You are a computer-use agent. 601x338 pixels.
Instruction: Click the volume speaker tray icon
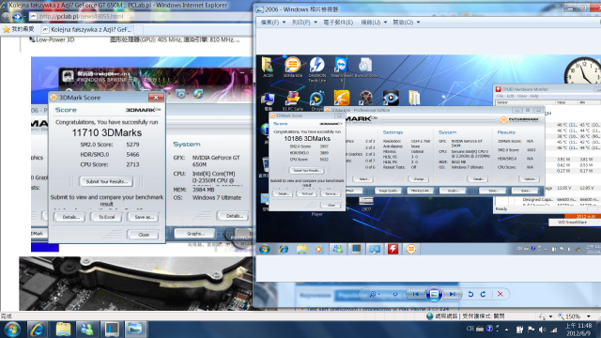tap(543, 330)
